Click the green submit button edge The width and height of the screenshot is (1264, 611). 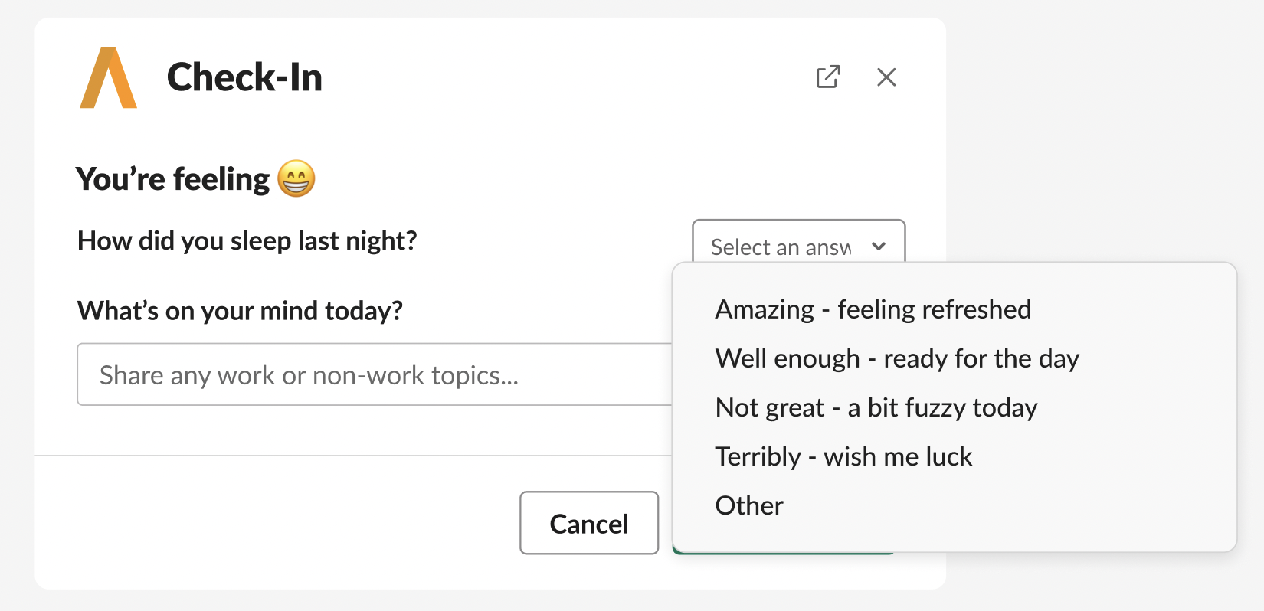[781, 552]
